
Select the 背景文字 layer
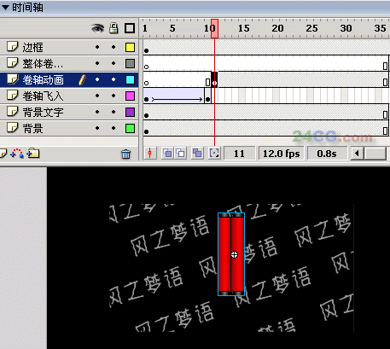tap(69, 112)
